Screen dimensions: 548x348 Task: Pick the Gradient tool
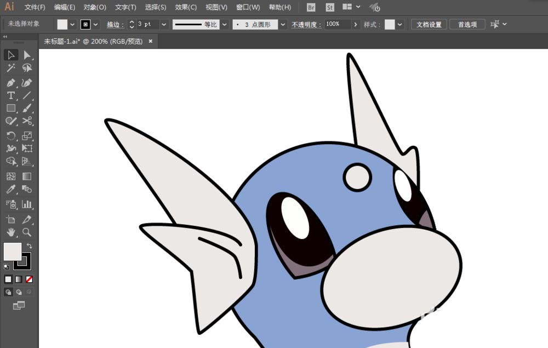point(27,176)
